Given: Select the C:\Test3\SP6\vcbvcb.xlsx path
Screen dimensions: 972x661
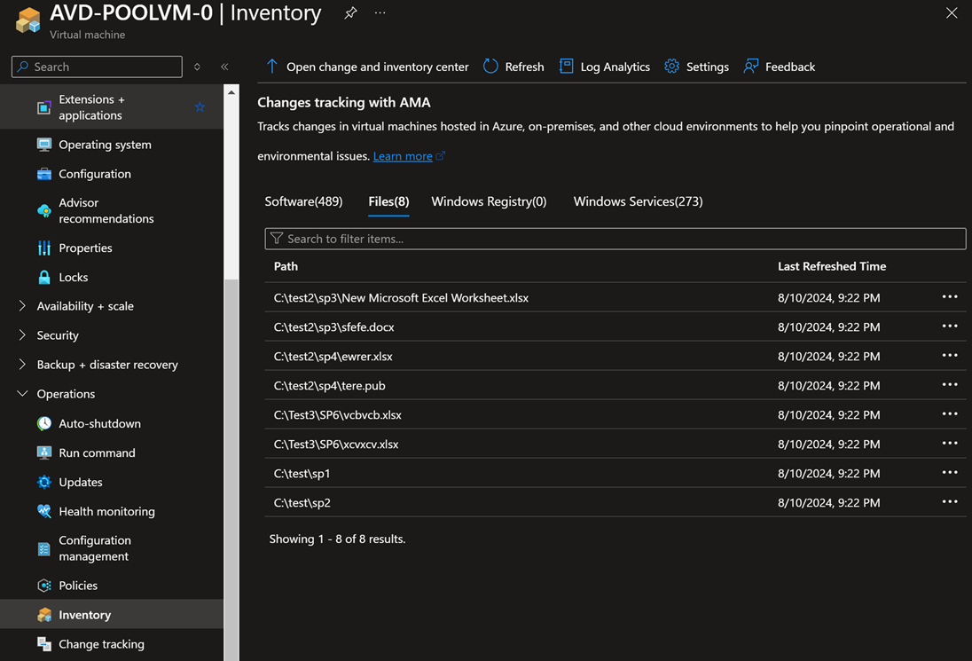Looking at the screenshot, I should pyautogui.click(x=338, y=415).
